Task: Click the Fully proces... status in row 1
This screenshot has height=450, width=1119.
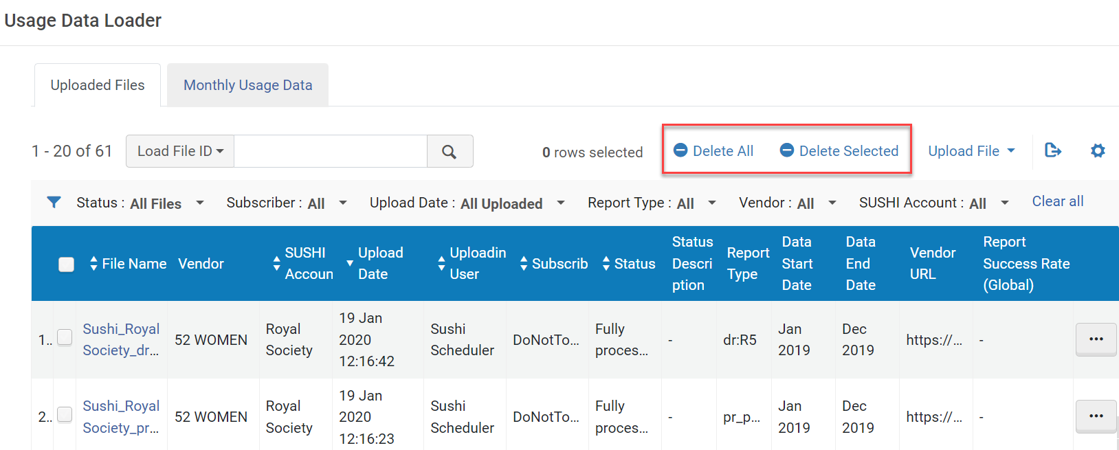Action: pyautogui.click(x=621, y=339)
